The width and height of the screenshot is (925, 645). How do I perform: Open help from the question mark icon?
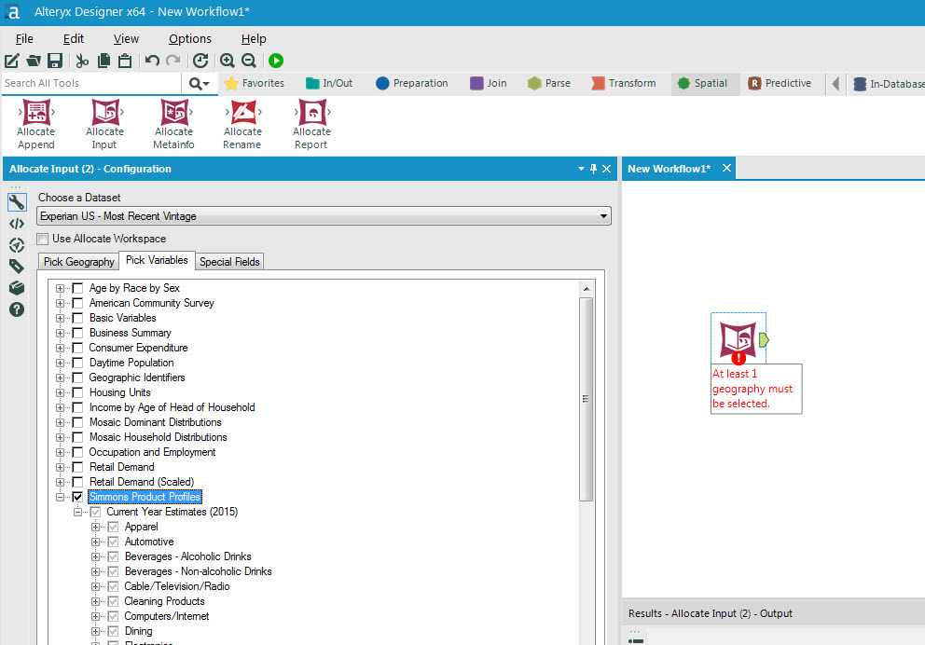(17, 309)
